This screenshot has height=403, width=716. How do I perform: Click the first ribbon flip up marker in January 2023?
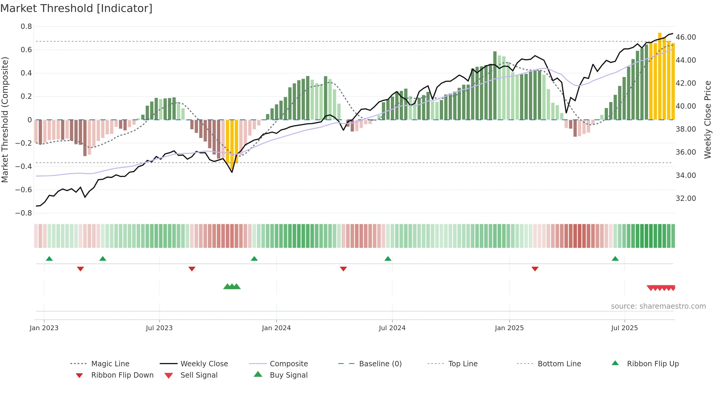click(49, 259)
